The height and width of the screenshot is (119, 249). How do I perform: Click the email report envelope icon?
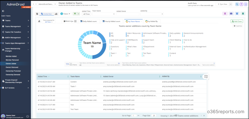pyautogui.click(x=231, y=14)
